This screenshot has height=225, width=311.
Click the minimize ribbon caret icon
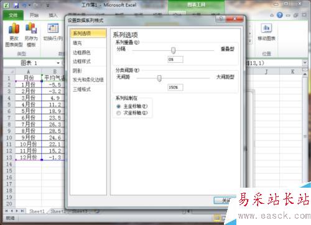pos(272,15)
